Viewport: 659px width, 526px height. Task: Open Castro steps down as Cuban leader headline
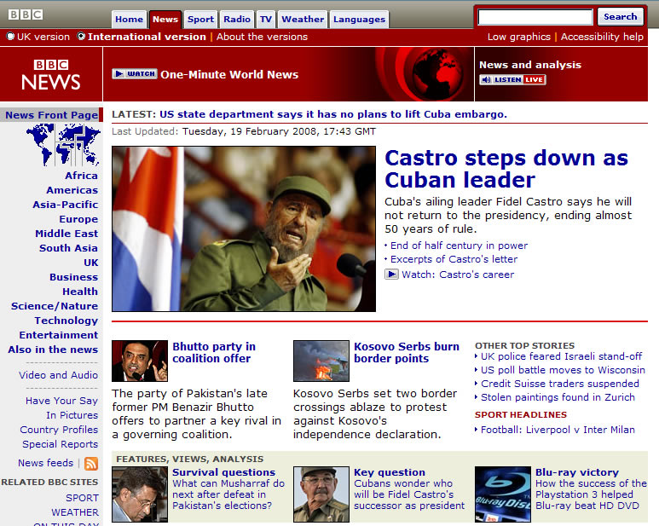(506, 169)
